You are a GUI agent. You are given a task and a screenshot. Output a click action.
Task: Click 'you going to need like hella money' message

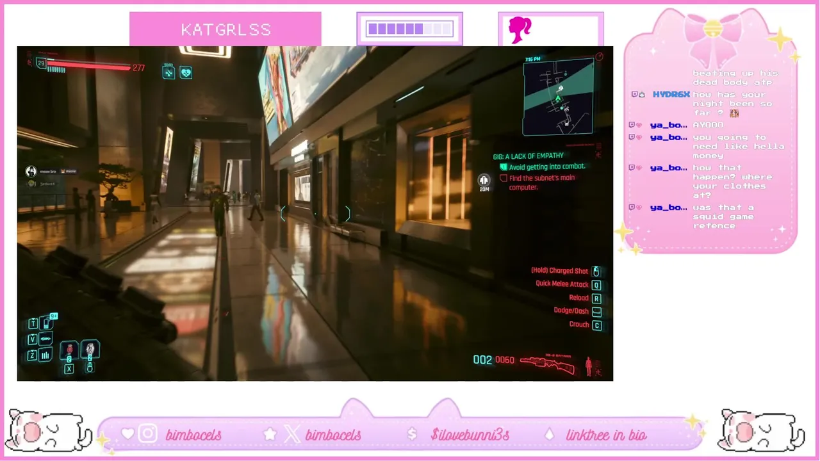(738, 147)
